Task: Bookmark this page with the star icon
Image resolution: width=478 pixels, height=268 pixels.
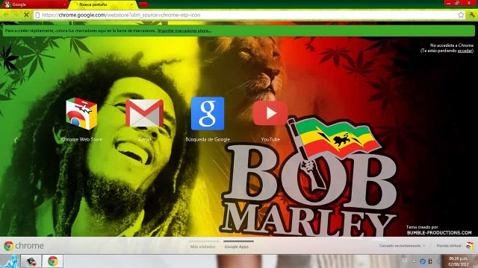Action: click(461, 15)
